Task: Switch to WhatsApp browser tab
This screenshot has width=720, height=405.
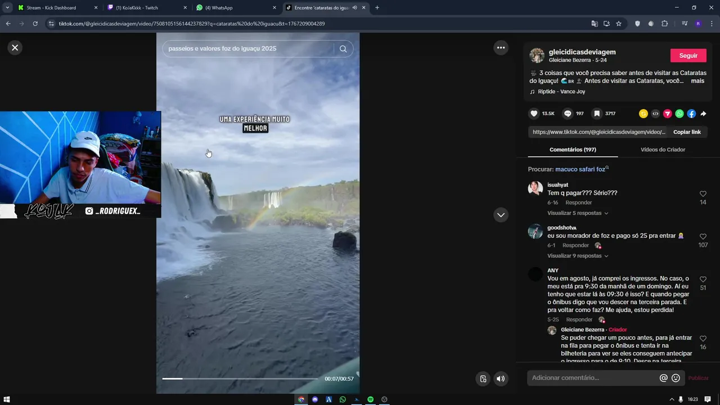Action: coord(236,8)
